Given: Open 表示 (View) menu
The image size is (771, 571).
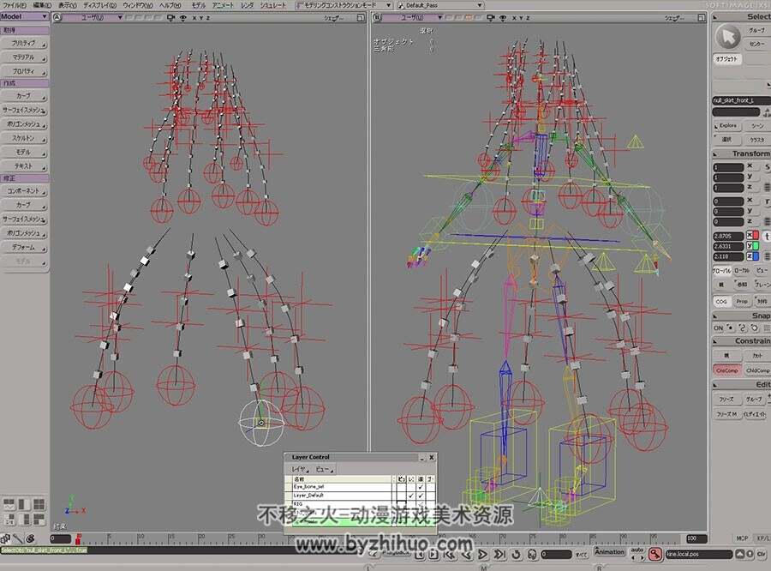Looking at the screenshot, I should (x=68, y=5).
